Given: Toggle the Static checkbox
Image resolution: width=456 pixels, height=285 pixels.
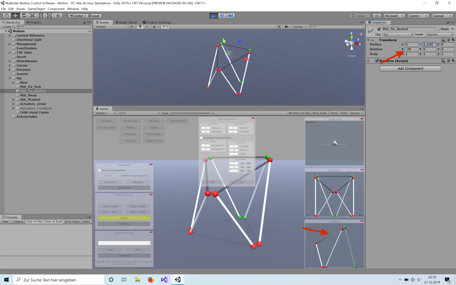Looking at the screenshot, I should (438, 29).
